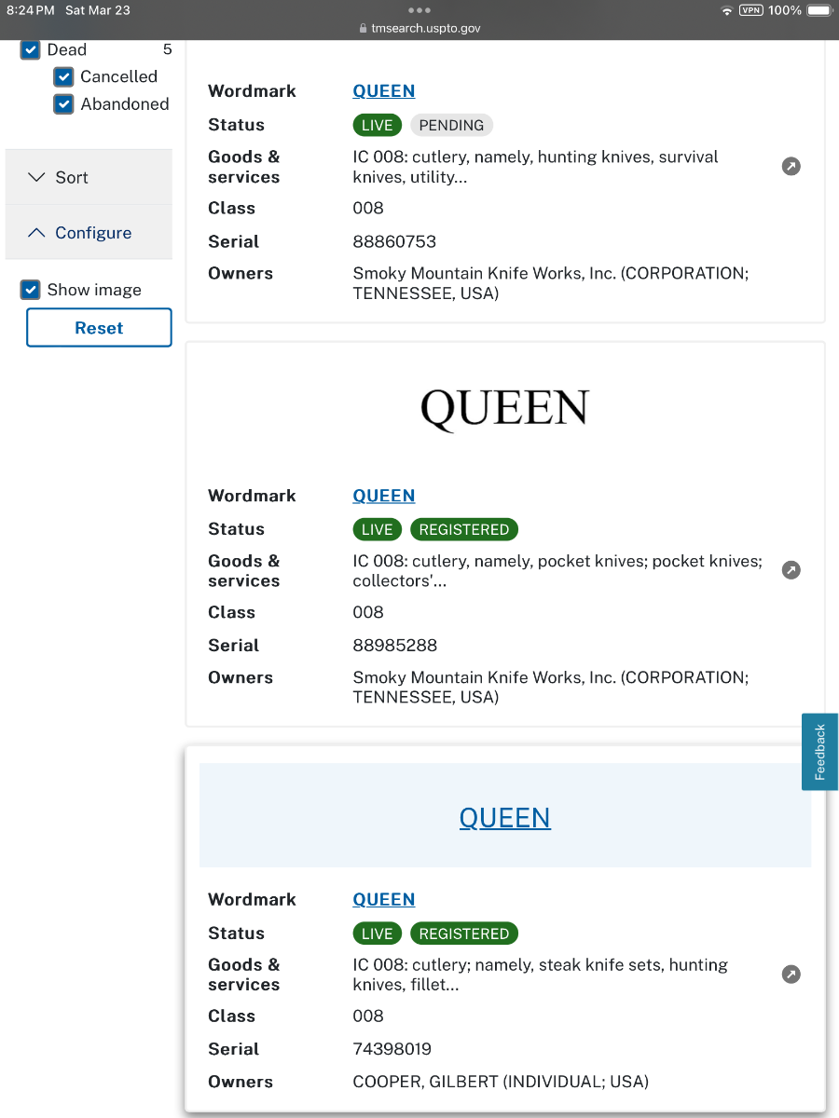Click the QUEEN trademark image
Screen dimensions: 839x1118
505,409
